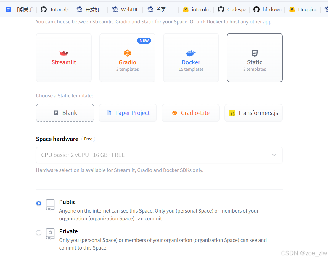Image resolution: width=328 pixels, height=259 pixels.
Task: Open the Space hardware dropdown
Action: coord(159,155)
